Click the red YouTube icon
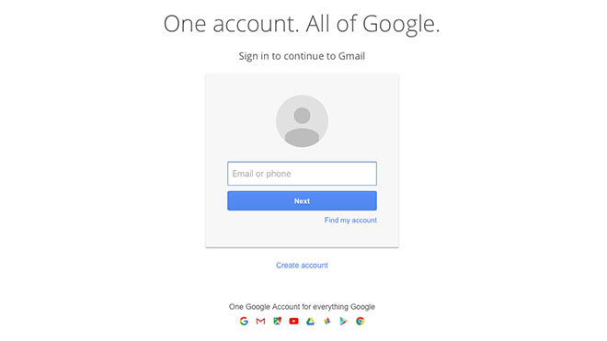 click(x=293, y=321)
